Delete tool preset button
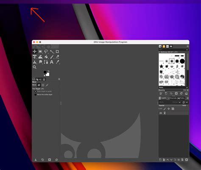The image size is (201, 170). click(x=50, y=160)
